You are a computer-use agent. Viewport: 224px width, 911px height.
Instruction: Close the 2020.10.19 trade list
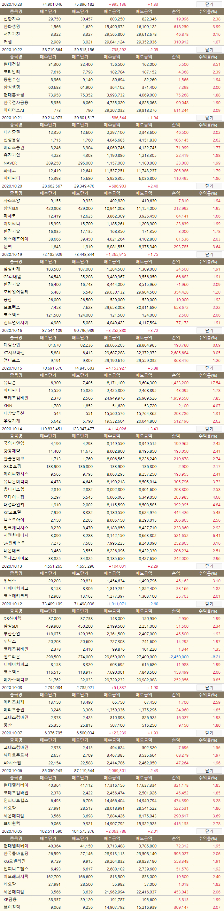209,254
